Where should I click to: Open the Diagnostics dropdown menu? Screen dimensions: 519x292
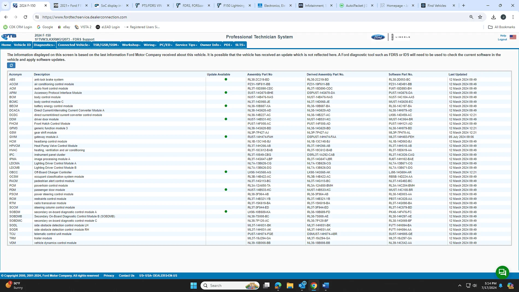[x=44, y=45]
